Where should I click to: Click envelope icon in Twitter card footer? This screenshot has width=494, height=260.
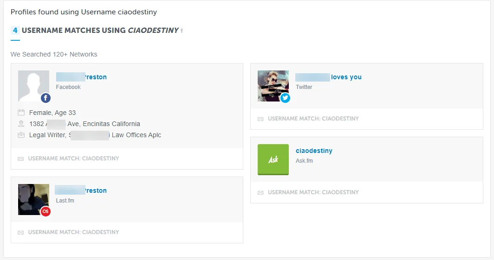pyautogui.click(x=260, y=119)
